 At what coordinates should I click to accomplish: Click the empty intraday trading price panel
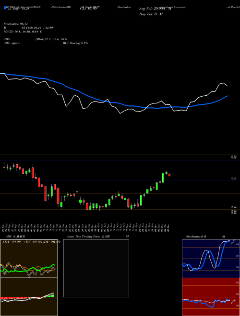[x=96, y=268]
